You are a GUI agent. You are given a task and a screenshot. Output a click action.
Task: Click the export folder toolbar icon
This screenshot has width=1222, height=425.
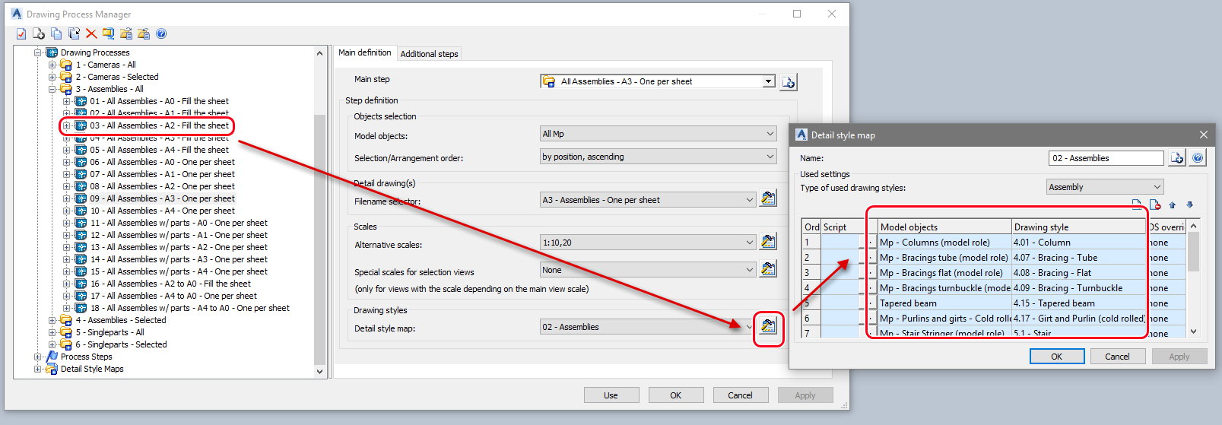pyautogui.click(x=144, y=33)
